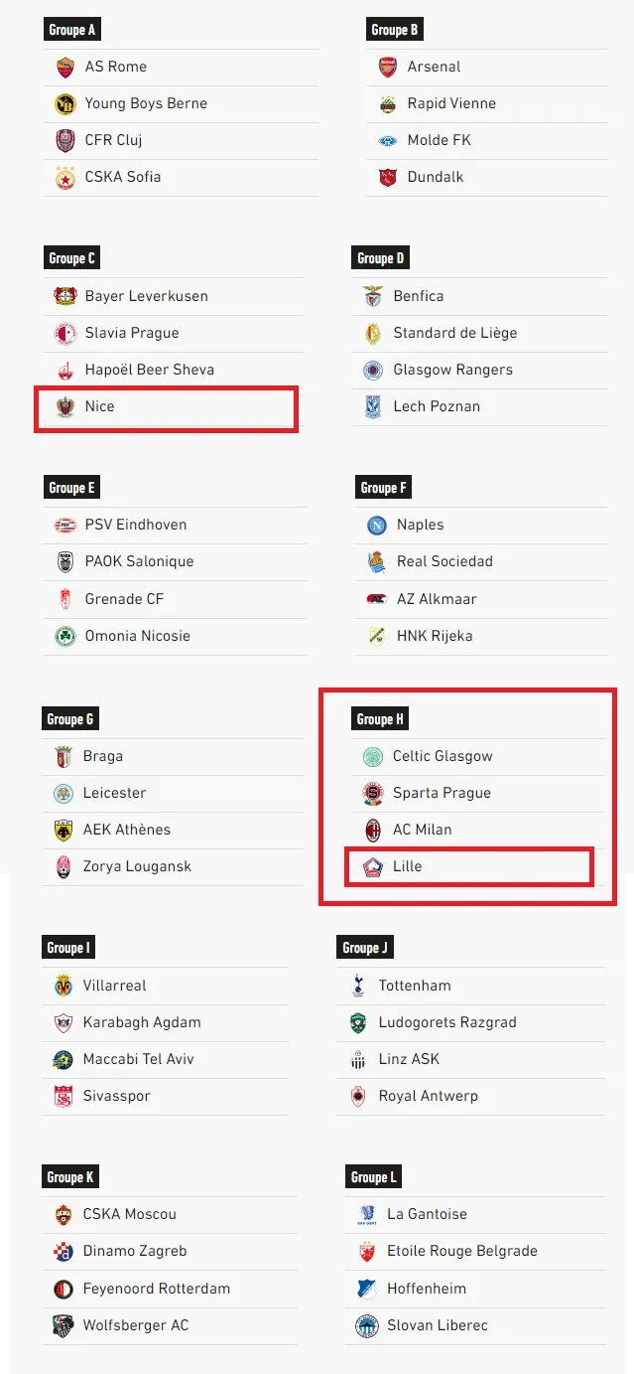Open the Nice team link
This screenshot has height=1374, width=634.
click(99, 406)
